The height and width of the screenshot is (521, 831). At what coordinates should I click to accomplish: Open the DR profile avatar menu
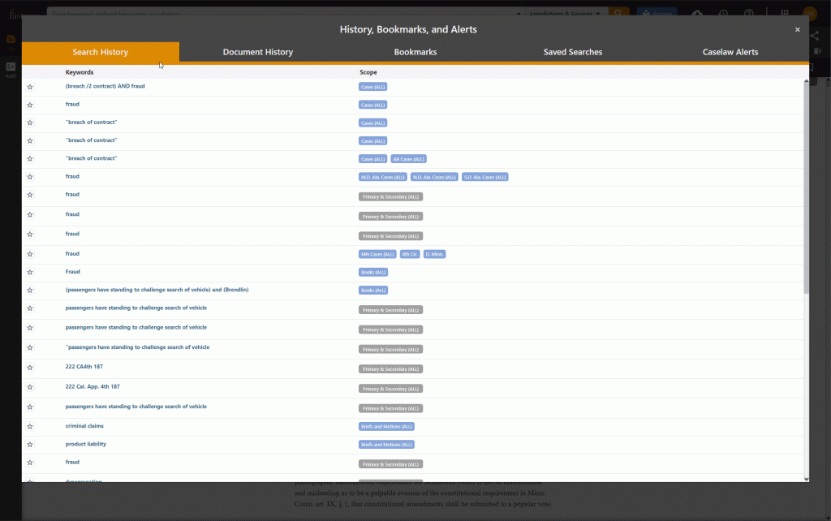pos(810,14)
